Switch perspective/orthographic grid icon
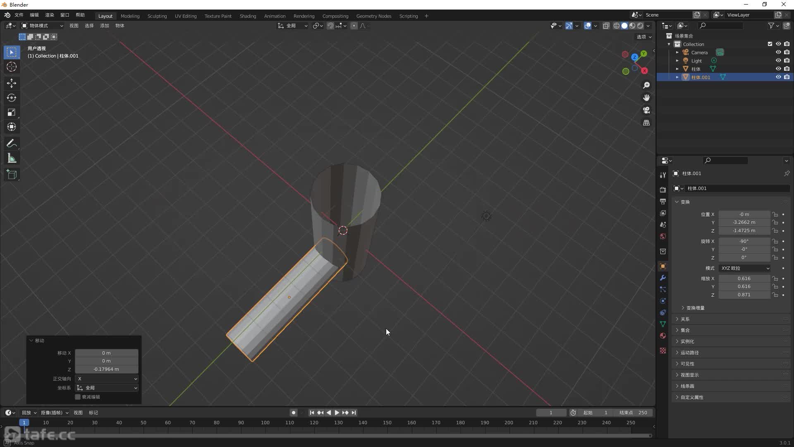The width and height of the screenshot is (794, 447). [x=646, y=123]
